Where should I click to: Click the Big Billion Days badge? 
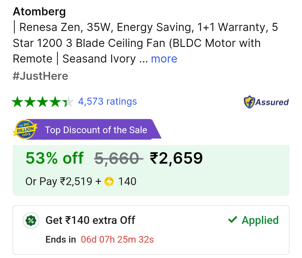click(x=25, y=129)
